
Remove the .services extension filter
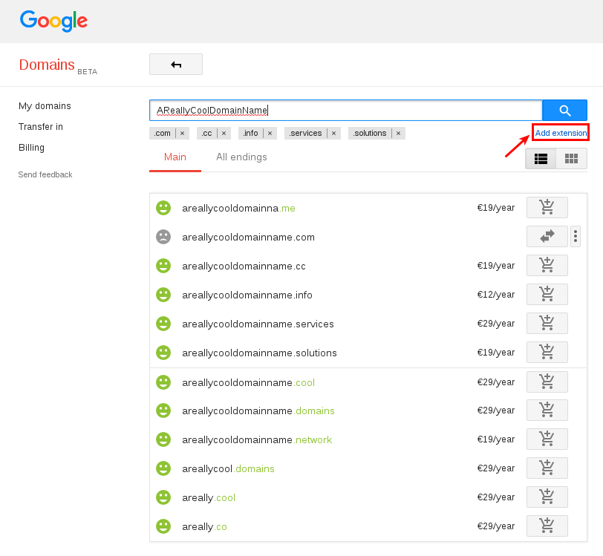pyautogui.click(x=333, y=133)
